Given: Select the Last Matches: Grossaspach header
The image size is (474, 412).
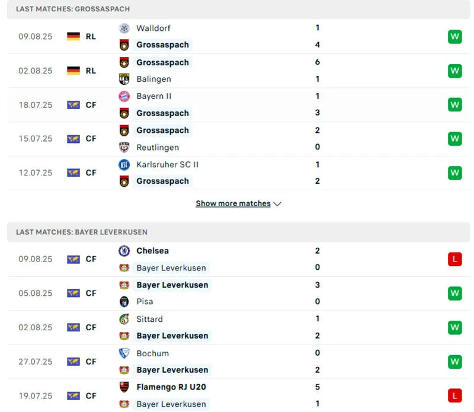Looking at the screenshot, I should pyautogui.click(x=73, y=9).
